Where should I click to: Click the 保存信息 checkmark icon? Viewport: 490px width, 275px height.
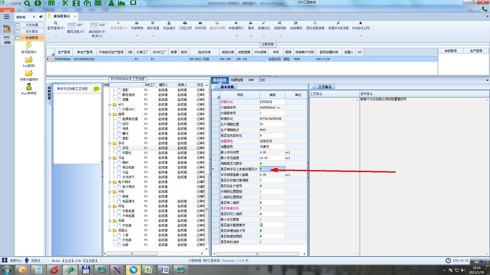point(118,23)
